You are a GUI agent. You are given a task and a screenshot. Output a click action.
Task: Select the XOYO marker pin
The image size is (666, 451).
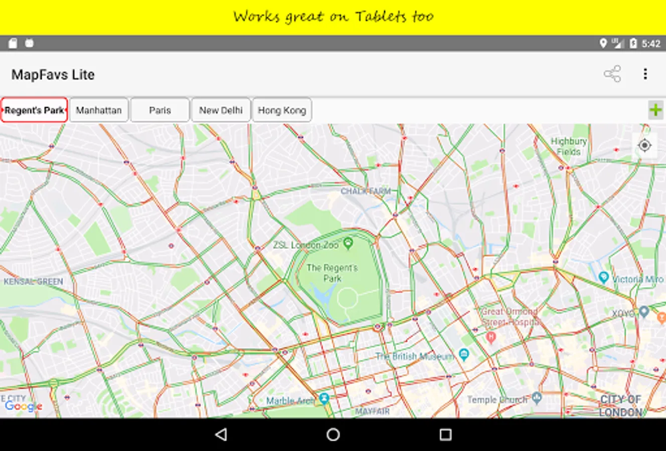coord(644,312)
